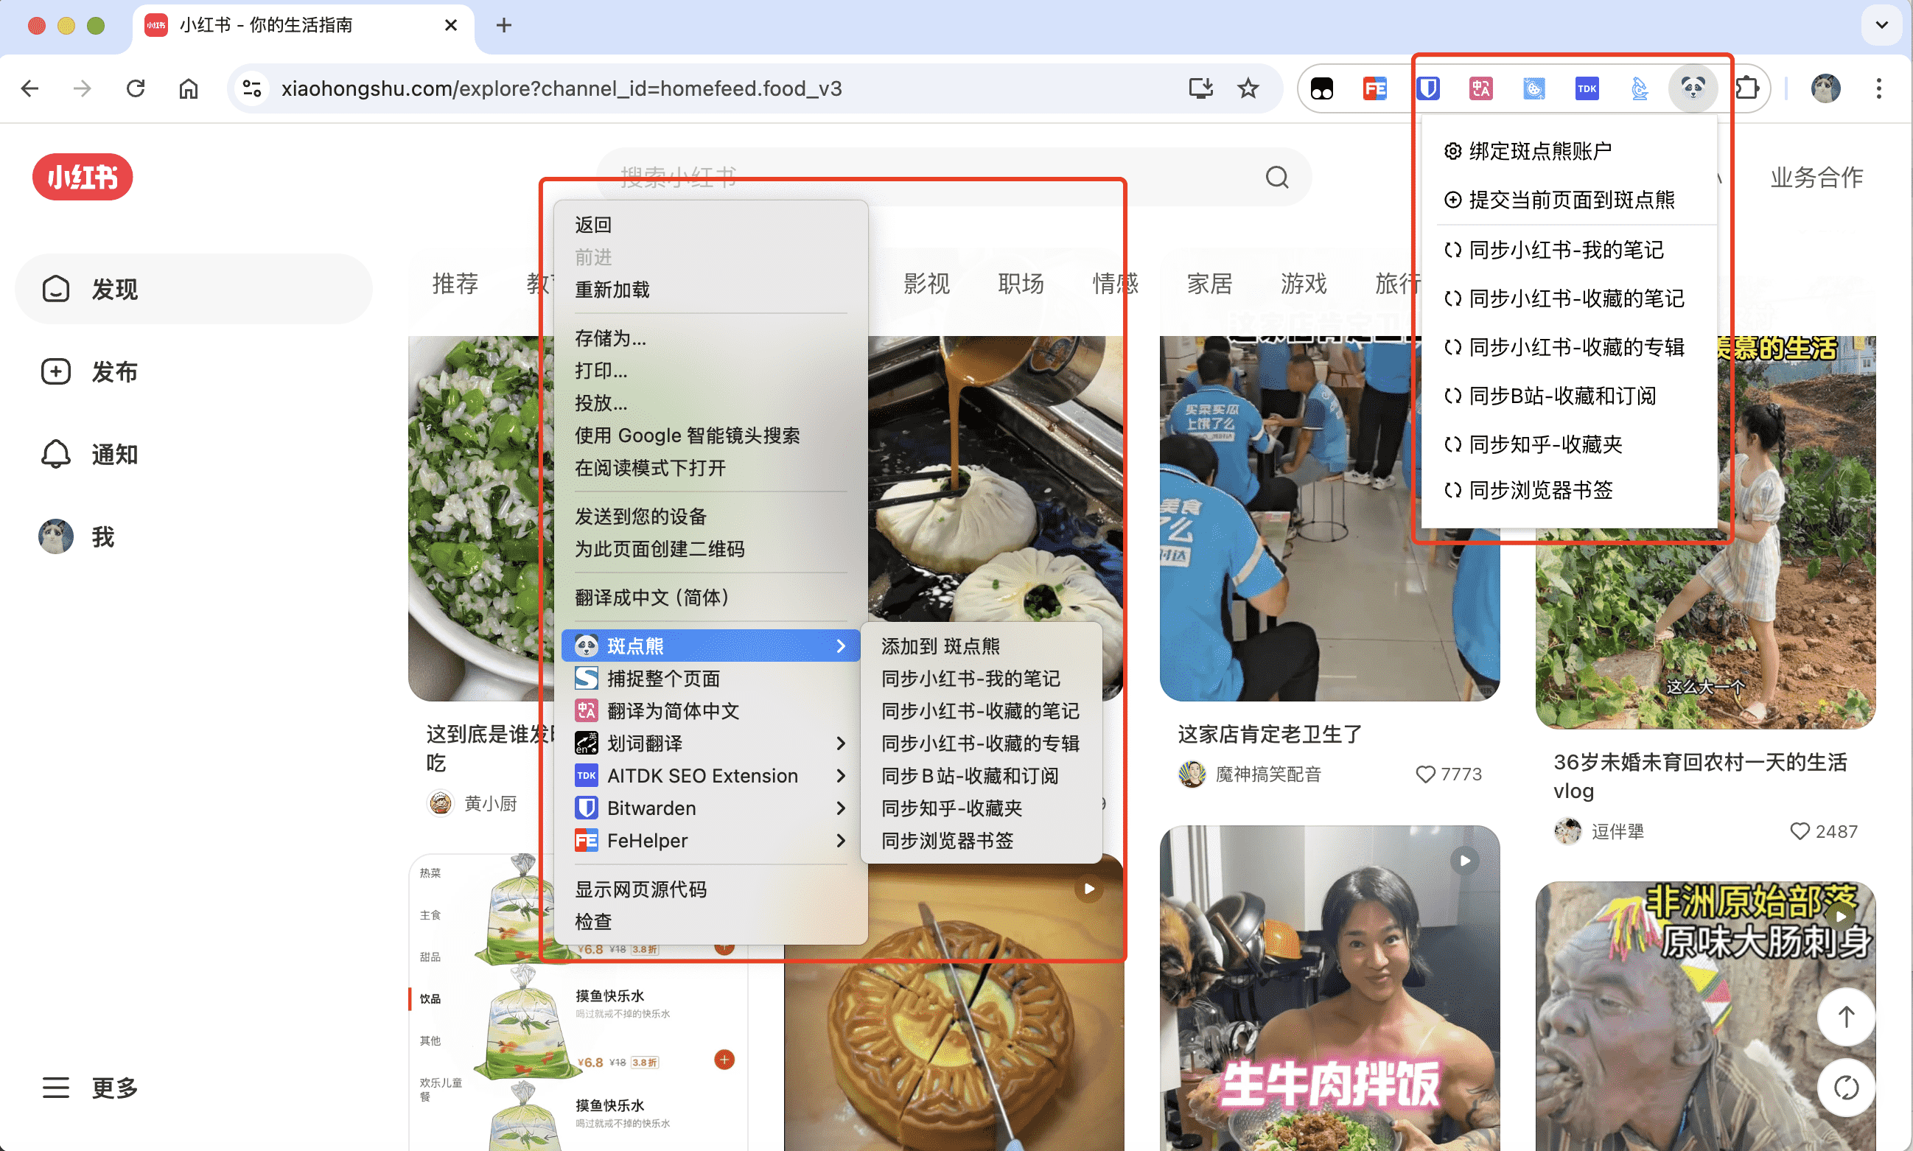Open 通知 notifications in the sidebar

pos(55,454)
